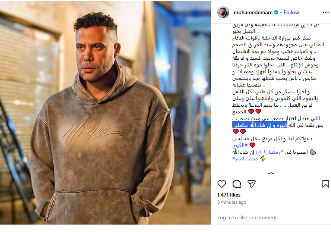Follow the mohamedemam account

[x=291, y=12]
